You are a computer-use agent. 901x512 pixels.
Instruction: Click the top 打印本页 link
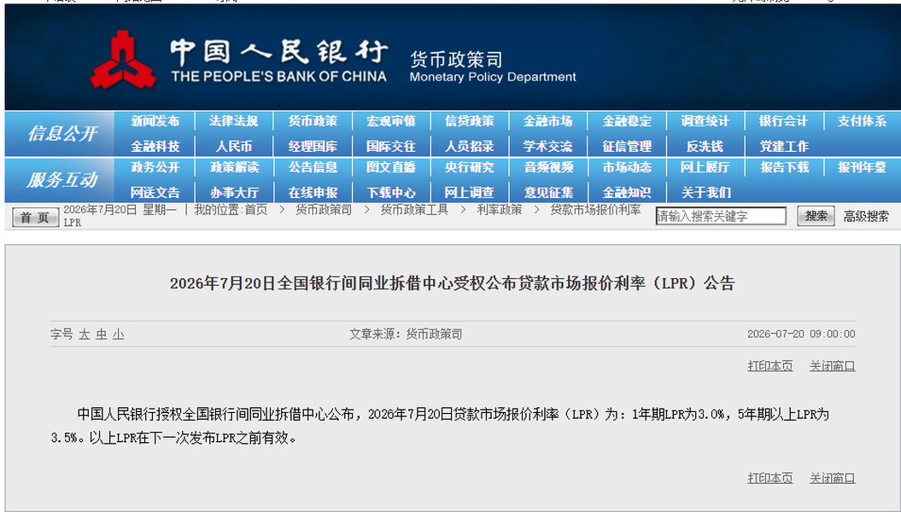click(770, 365)
